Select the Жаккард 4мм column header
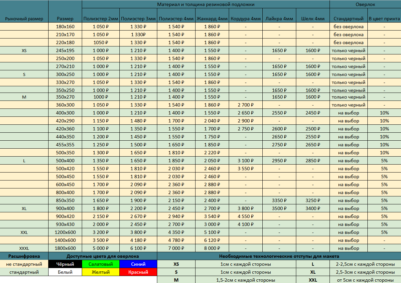The image size is (401, 283). (x=212, y=19)
